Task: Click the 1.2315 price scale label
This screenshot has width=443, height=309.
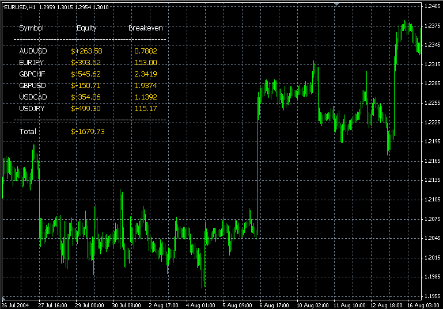Action: click(x=433, y=64)
